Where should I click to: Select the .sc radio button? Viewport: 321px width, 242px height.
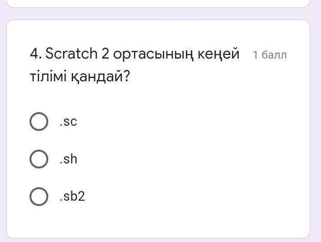pos(39,122)
